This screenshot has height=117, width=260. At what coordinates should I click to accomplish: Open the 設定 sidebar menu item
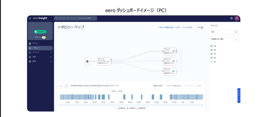tap(40, 61)
